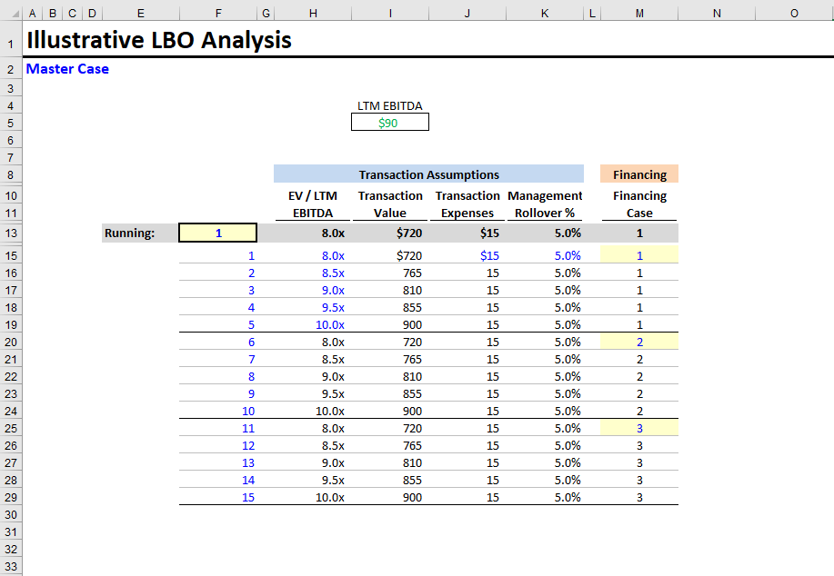Select the $720 Transaction Value in row 15

pyautogui.click(x=390, y=255)
